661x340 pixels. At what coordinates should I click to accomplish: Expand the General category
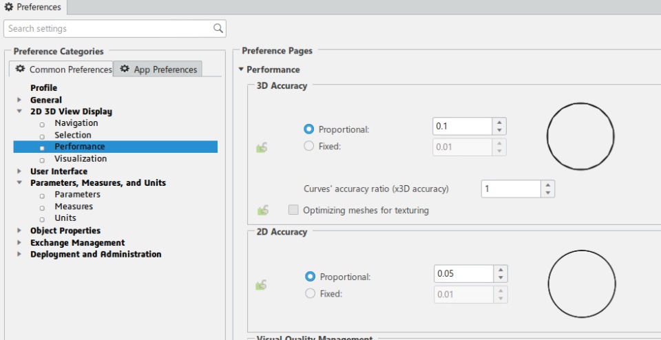20,100
